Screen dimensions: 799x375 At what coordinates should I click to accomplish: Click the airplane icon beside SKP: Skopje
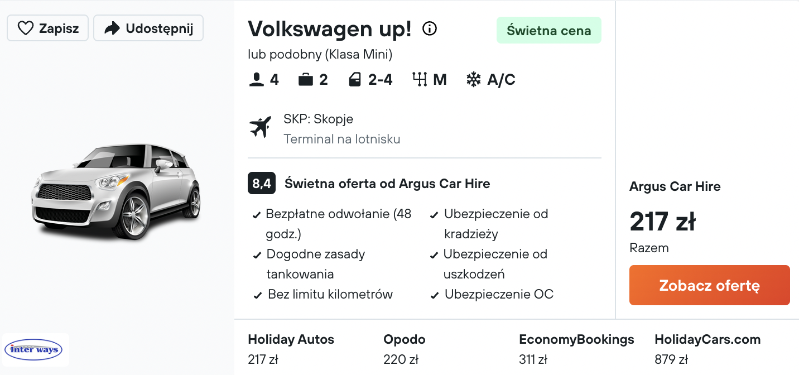(x=260, y=127)
